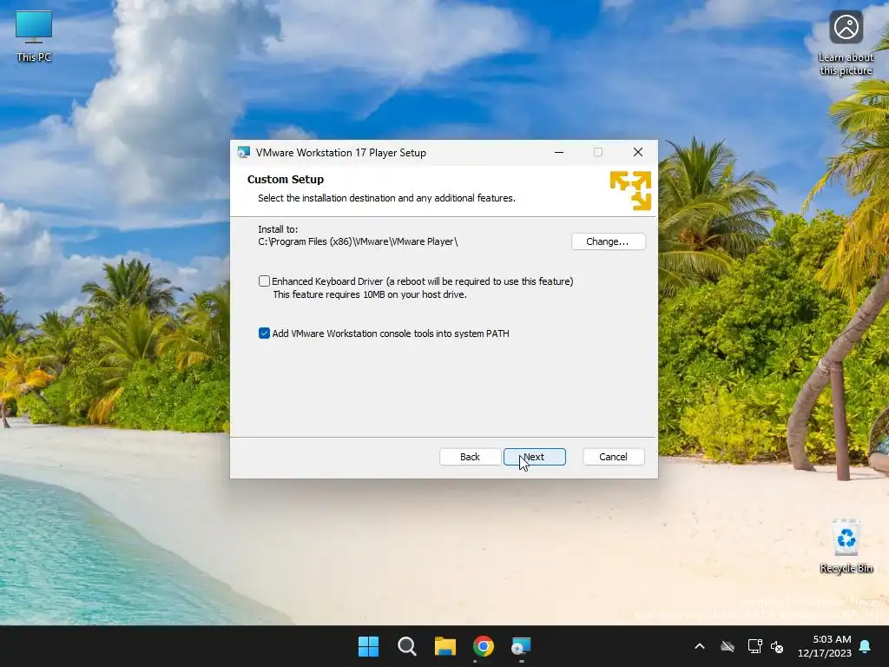Minimize the VMware Setup window
This screenshot has width=889, height=667.
click(x=559, y=152)
